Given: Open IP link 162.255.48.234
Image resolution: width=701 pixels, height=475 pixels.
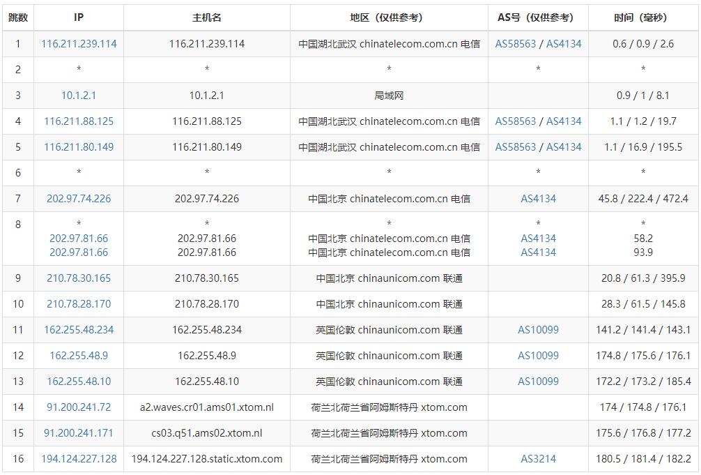Looking at the screenshot, I should pyautogui.click(x=79, y=330).
